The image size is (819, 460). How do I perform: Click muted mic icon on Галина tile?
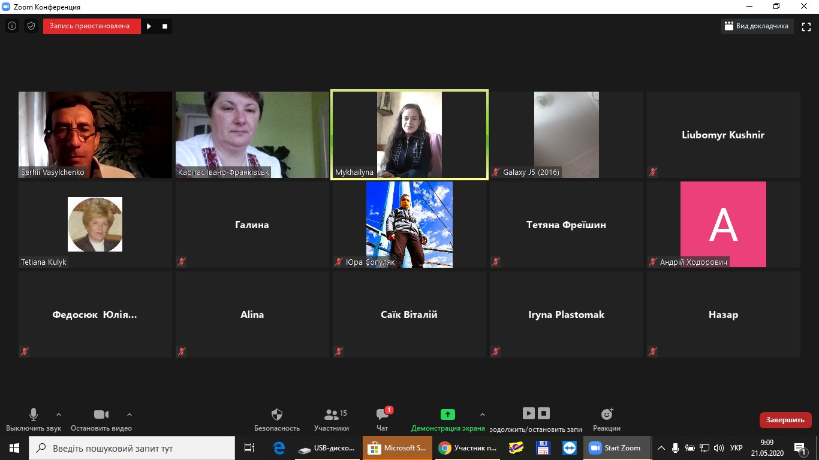coord(182,262)
